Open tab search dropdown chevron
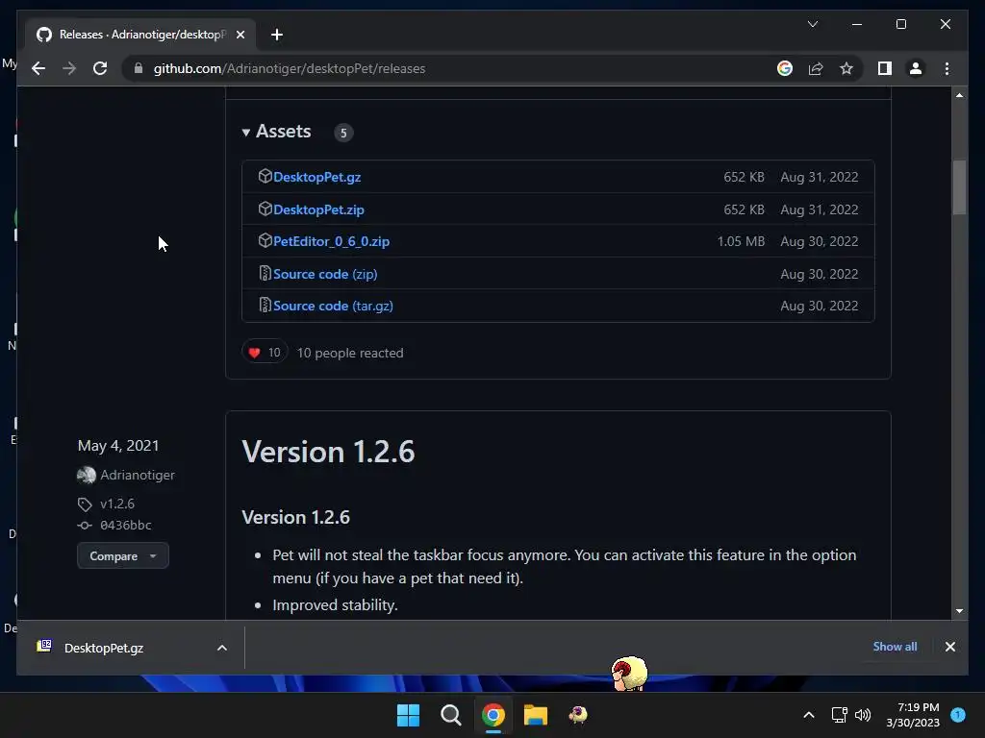This screenshot has height=738, width=985. tap(812, 24)
